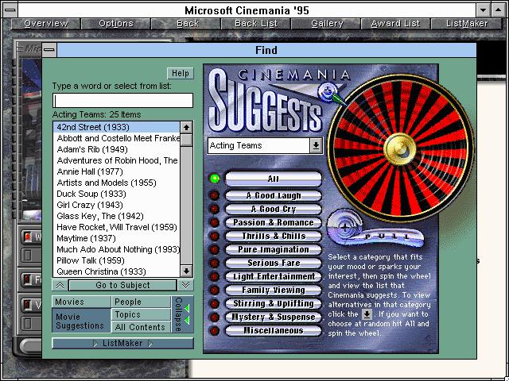Select the Passion & Romance radio light
This screenshot has height=381, width=509.
214,222
